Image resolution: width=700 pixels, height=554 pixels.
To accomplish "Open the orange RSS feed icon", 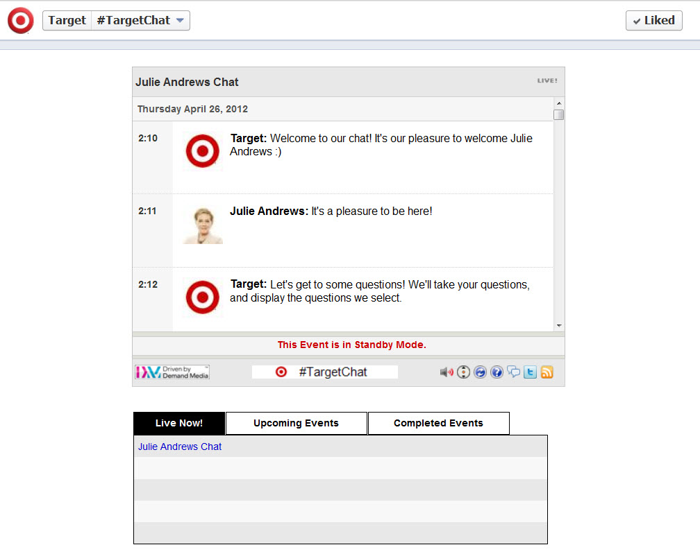I will pyautogui.click(x=547, y=372).
